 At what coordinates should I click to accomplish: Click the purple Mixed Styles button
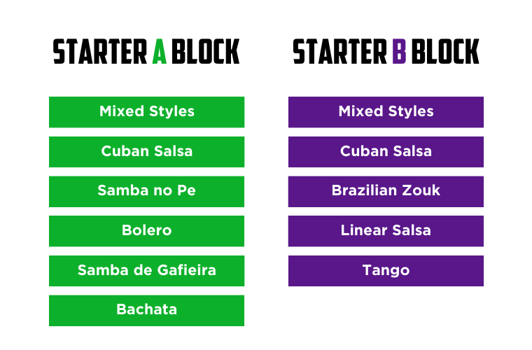click(386, 112)
